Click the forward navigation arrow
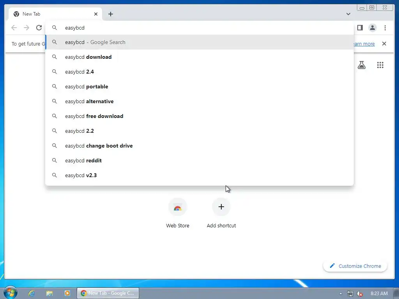 click(x=26, y=28)
